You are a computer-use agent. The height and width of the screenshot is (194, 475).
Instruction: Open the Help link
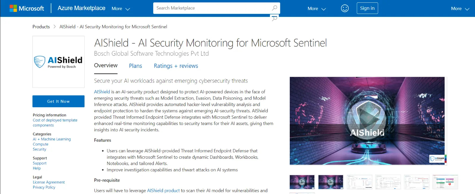coord(37,168)
